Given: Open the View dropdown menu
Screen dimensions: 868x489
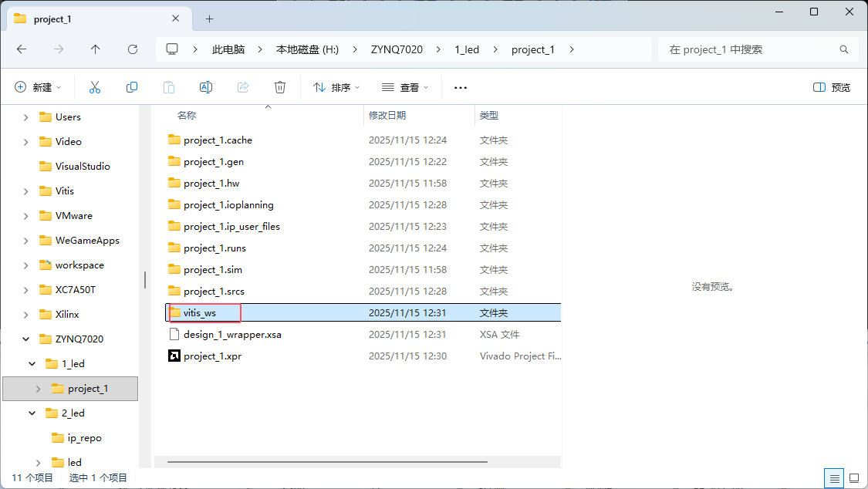Looking at the screenshot, I should tap(405, 87).
